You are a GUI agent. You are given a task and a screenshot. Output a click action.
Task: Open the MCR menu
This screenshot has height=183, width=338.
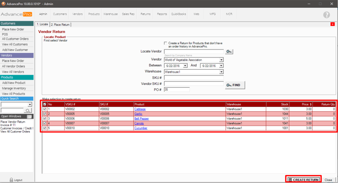pos(229,14)
